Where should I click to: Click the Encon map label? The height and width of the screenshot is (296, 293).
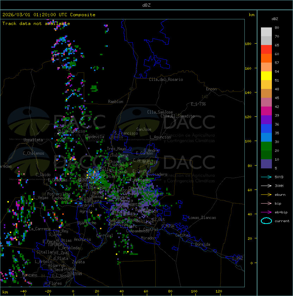point(211,89)
